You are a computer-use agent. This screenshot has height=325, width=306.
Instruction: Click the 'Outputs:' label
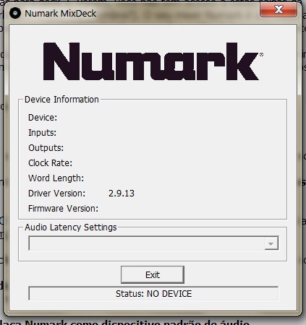(46, 148)
